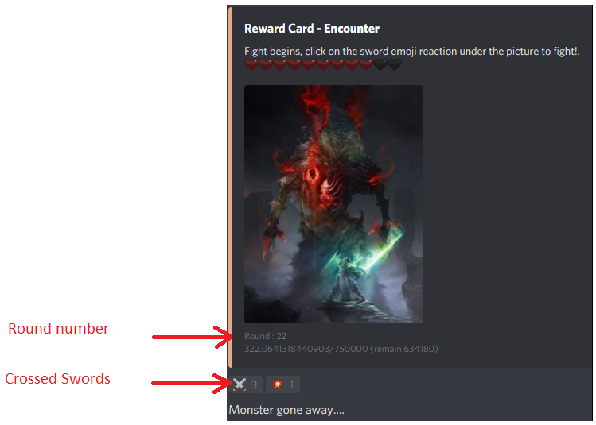Open the monster encounter image

333,204
